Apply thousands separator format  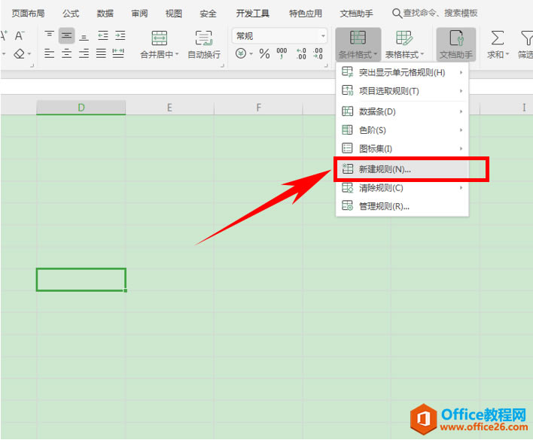coord(282,53)
